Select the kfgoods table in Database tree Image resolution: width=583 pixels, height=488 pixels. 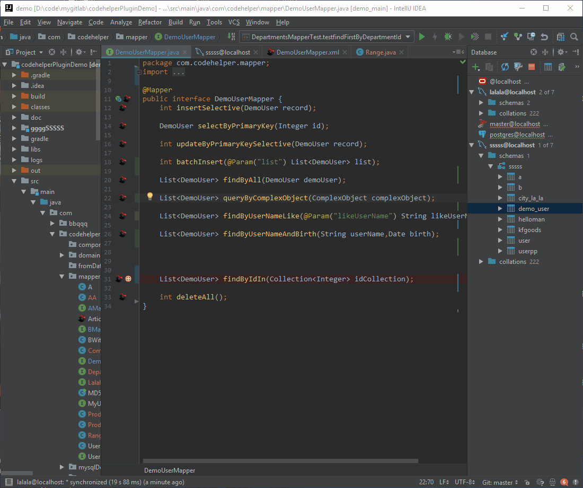(529, 229)
